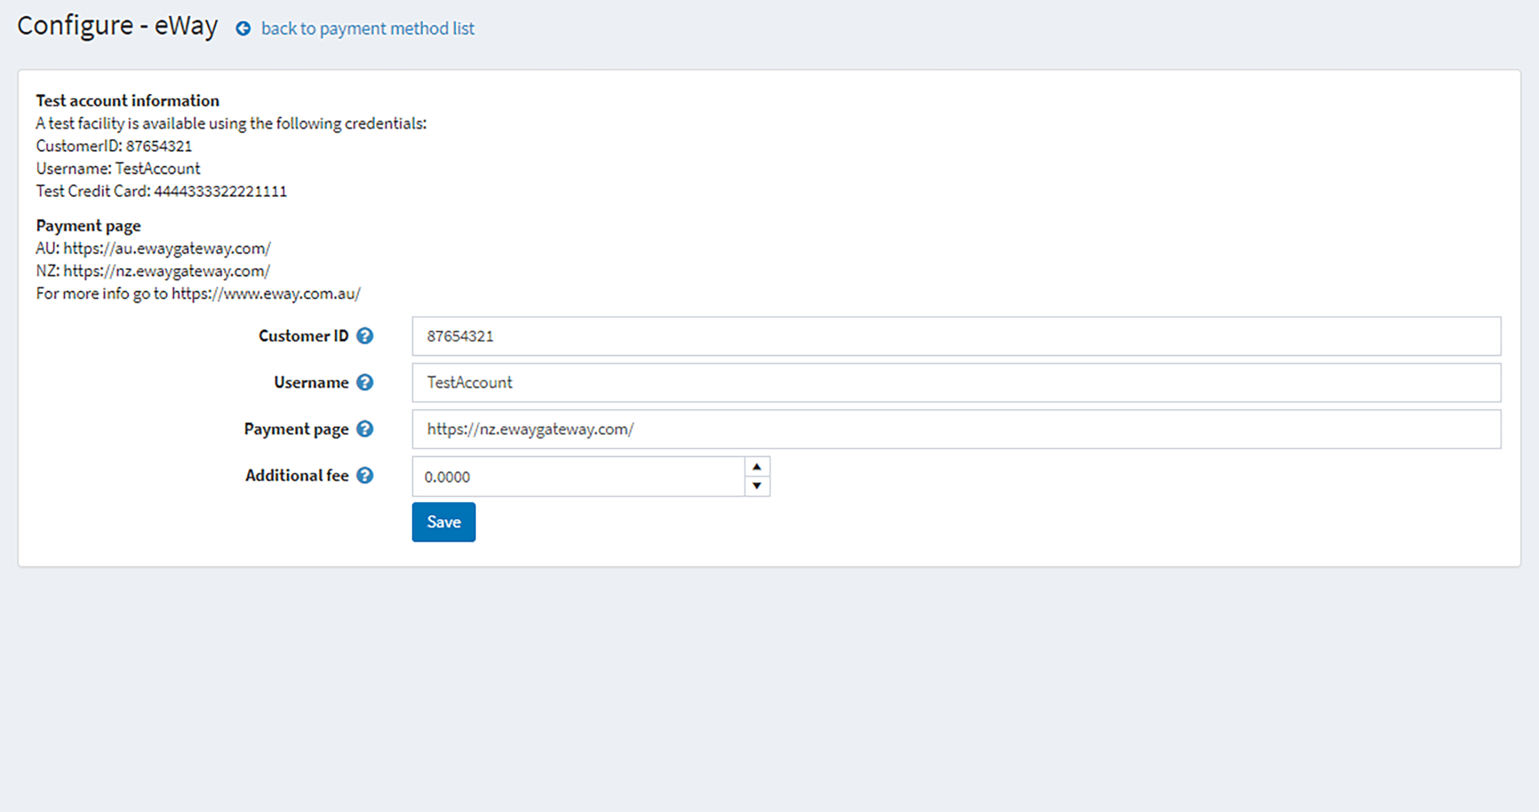Viewport: 1539px width, 812px height.
Task: Show help tooltip for Customer ID
Action: point(365,336)
